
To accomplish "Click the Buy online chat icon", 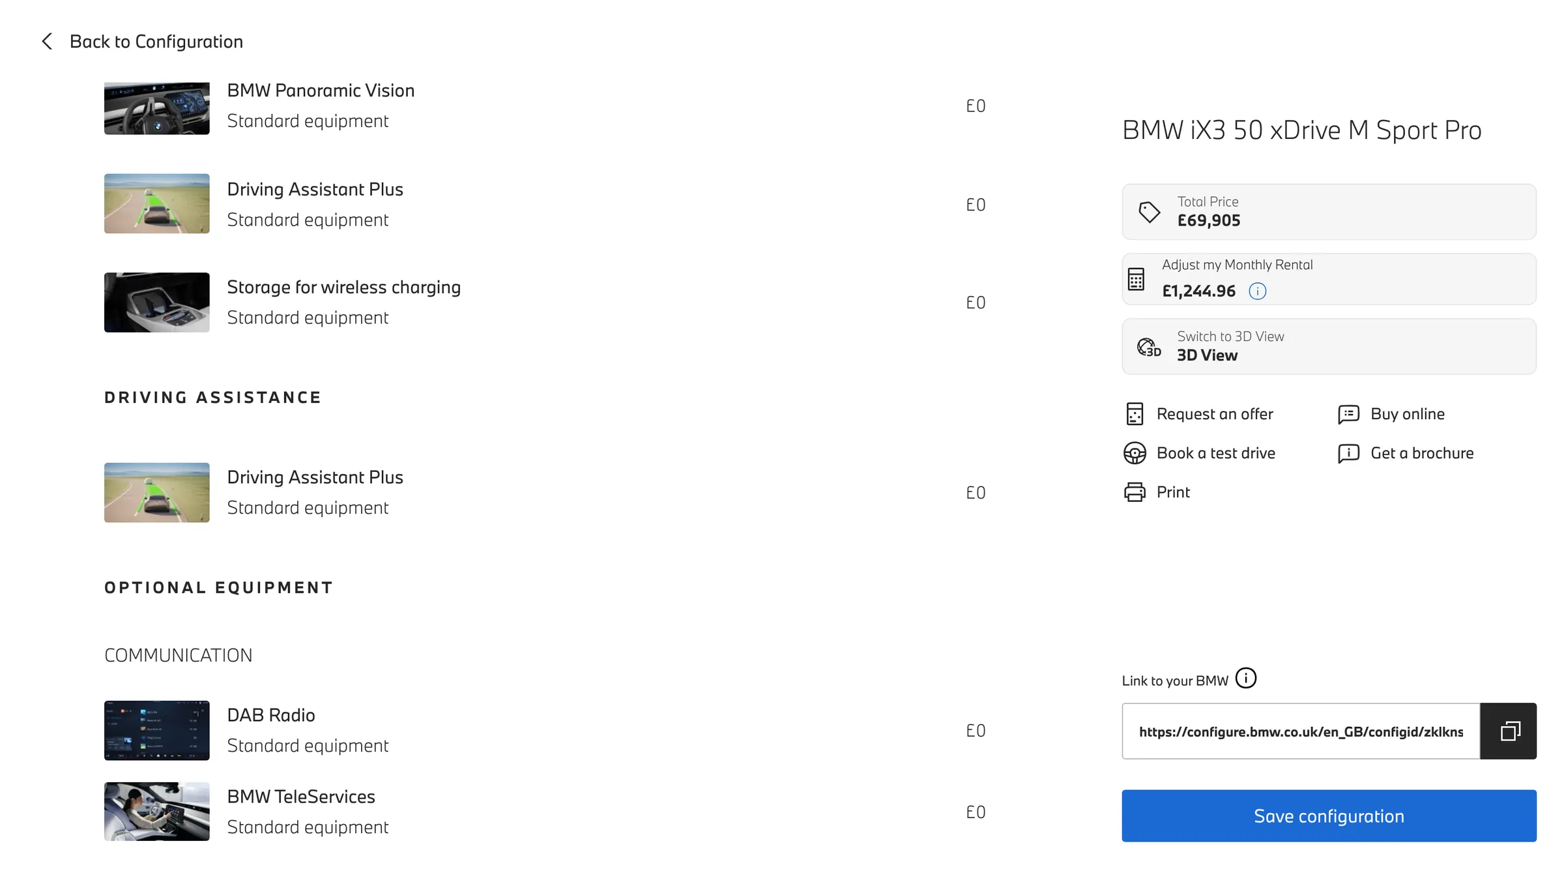I will pyautogui.click(x=1348, y=414).
